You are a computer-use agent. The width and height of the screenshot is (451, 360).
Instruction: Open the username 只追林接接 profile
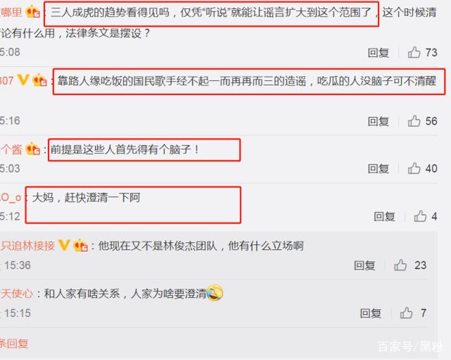coord(27,246)
